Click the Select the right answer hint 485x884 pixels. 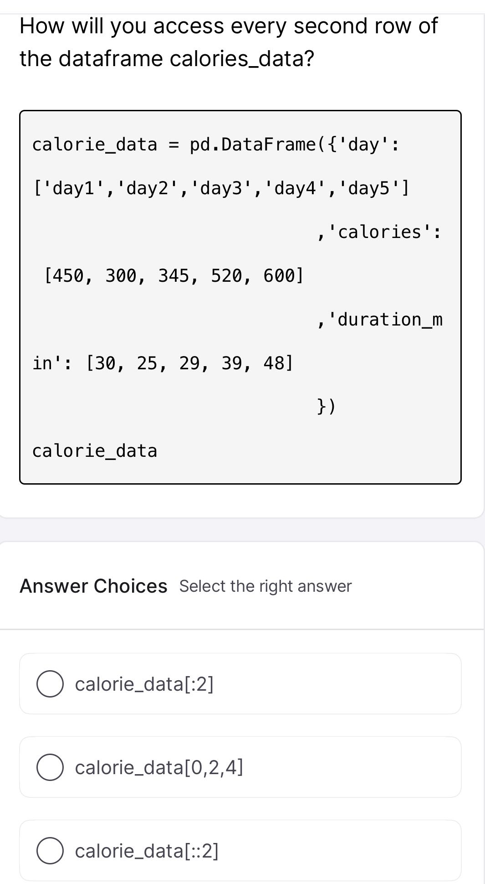pyautogui.click(x=265, y=586)
